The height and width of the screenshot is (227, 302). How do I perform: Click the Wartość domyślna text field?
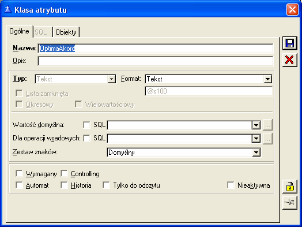tap(179, 125)
